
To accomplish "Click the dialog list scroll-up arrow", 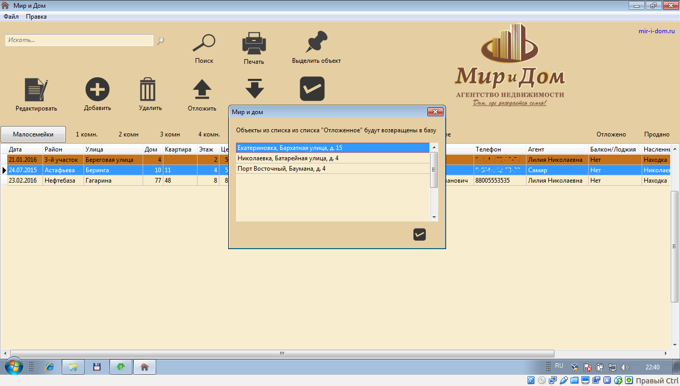I will (434, 147).
